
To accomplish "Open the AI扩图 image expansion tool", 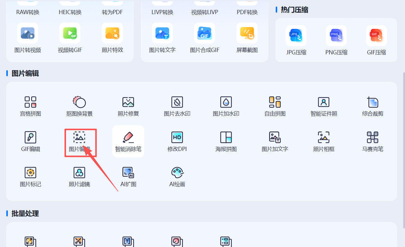I will coord(128,177).
